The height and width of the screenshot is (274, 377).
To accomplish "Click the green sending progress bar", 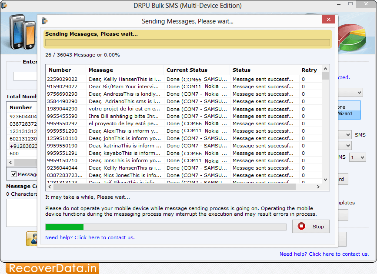I will (x=65, y=227).
